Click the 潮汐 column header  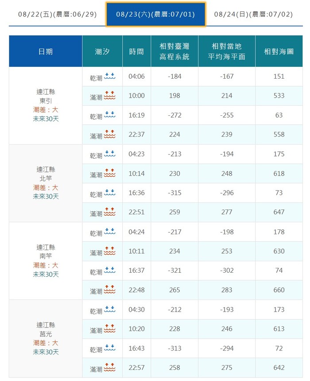point(102,51)
